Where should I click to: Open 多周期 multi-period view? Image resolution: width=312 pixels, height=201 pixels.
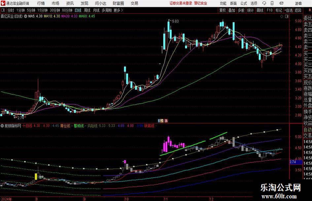[x=107, y=10]
